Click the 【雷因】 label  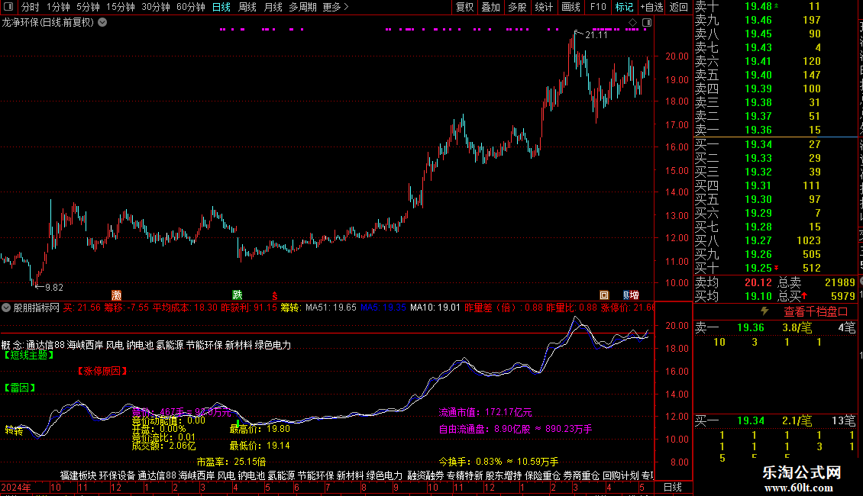(x=20, y=388)
